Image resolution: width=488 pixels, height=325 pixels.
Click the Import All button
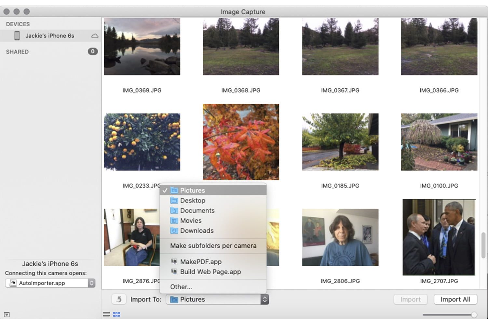tap(455, 299)
